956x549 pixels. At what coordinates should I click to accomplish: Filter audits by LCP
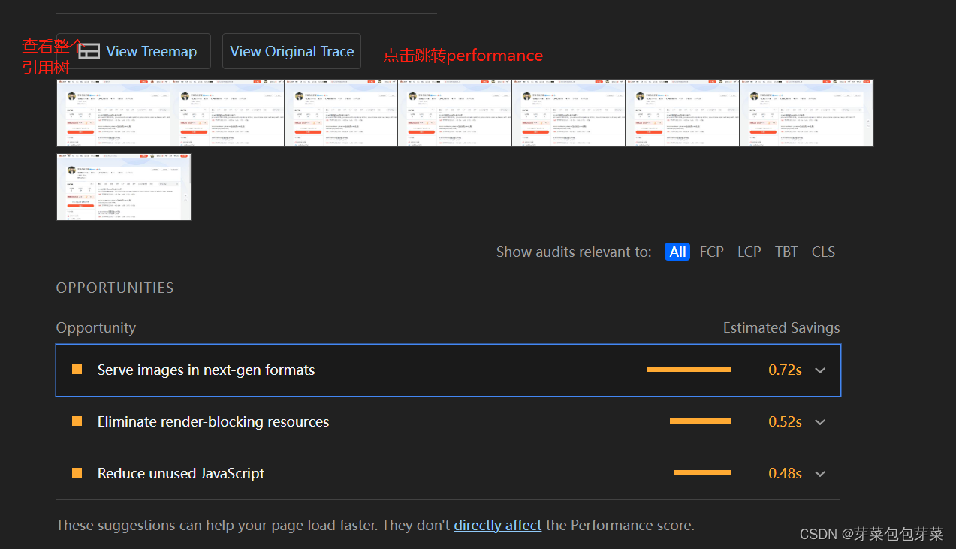749,252
